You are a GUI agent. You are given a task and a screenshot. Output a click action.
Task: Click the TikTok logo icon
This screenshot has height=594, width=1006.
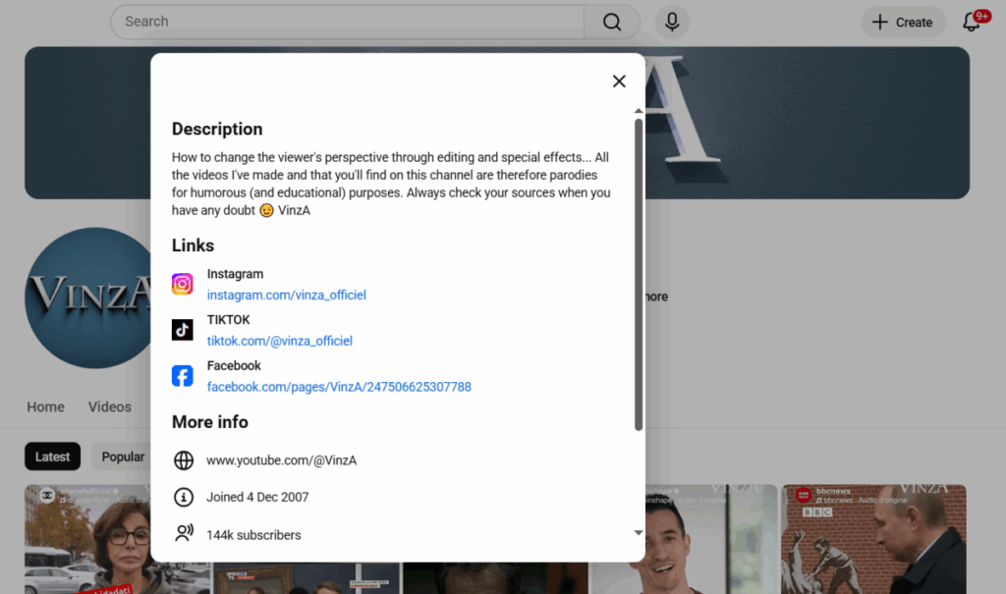[183, 330]
